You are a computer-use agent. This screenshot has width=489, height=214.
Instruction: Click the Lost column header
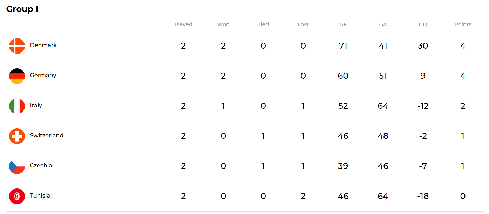click(x=303, y=24)
